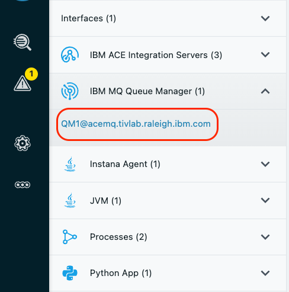Expand the Instana Agent (1) chevron
The height and width of the screenshot is (292, 289).
click(x=265, y=164)
